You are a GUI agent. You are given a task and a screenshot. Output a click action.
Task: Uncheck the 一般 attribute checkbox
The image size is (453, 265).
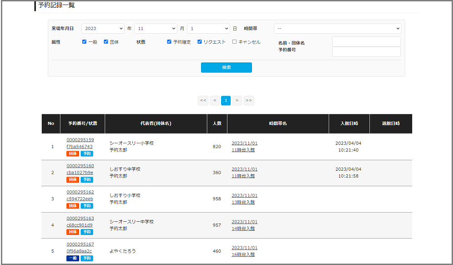(x=84, y=42)
